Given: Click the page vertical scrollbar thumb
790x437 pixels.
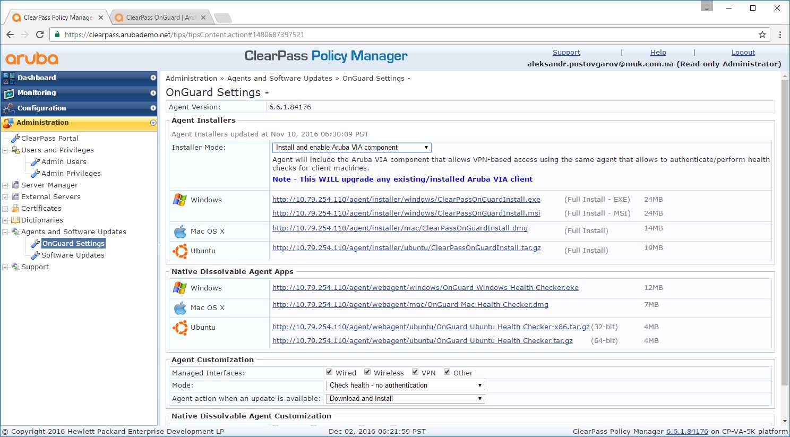Looking at the screenshot, I should point(785,233).
